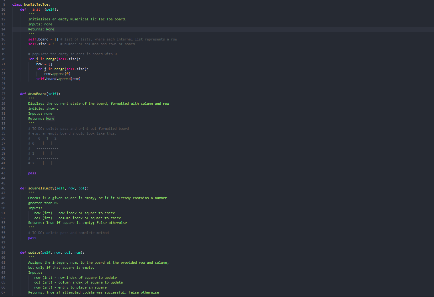Click the pass statement under squareIsEmpty
This screenshot has height=297, width=434.
(x=32, y=237)
